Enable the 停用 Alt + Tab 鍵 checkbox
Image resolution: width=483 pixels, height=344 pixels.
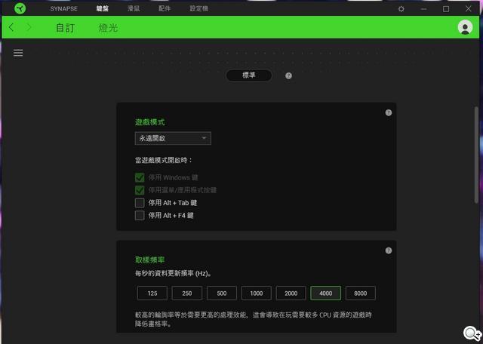click(140, 203)
